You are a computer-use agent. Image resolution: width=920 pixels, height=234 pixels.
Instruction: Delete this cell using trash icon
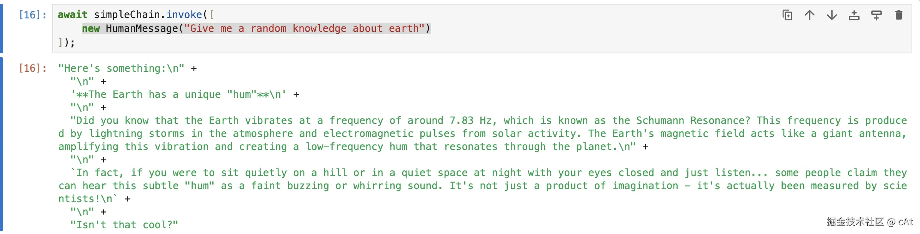(x=899, y=15)
